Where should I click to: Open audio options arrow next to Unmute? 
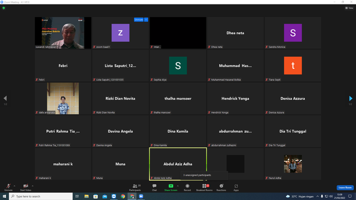14,186
